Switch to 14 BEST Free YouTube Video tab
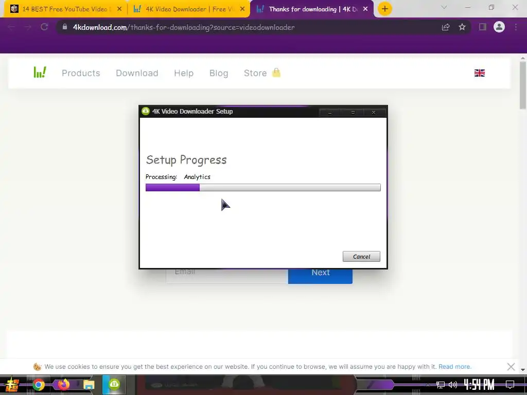The height and width of the screenshot is (395, 527). tap(65, 9)
